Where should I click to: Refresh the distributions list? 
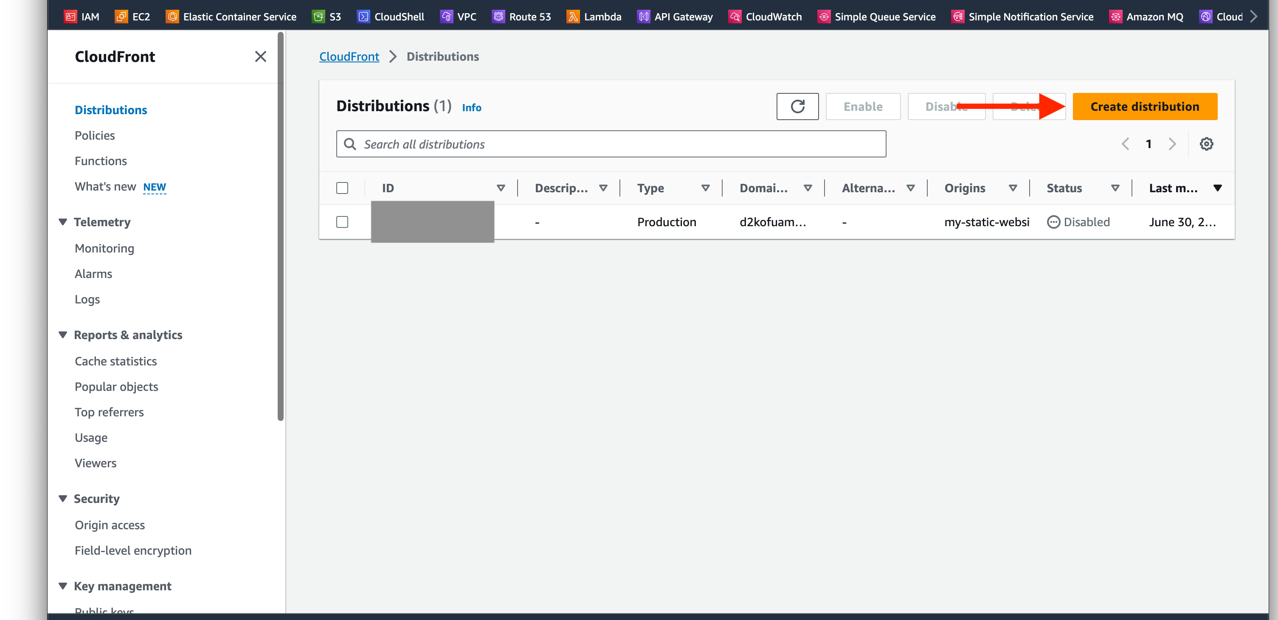click(x=797, y=106)
